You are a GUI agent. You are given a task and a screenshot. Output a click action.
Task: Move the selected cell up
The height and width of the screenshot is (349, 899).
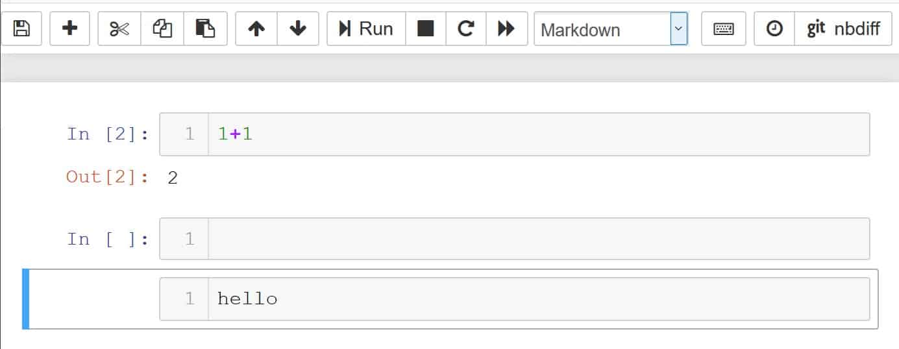tap(256, 29)
